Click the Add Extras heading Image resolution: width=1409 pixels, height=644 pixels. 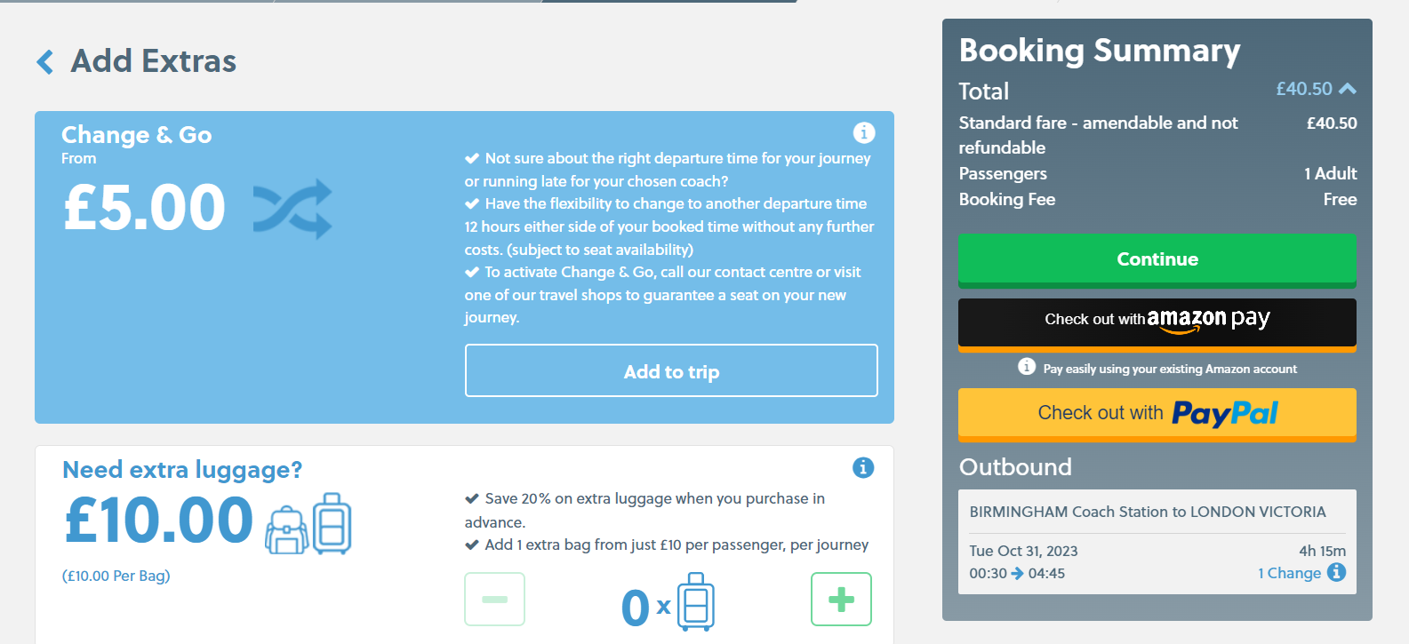[154, 61]
